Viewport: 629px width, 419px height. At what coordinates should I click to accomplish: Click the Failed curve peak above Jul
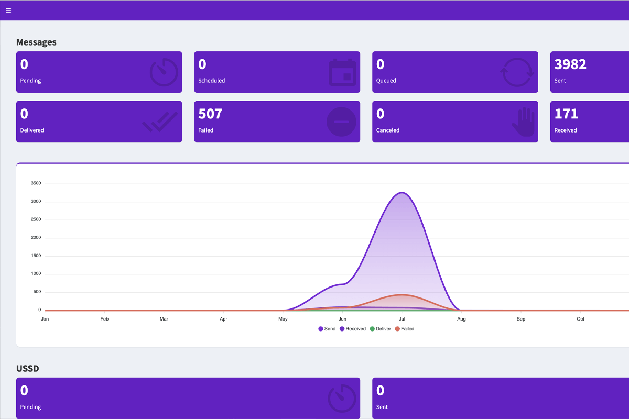click(x=402, y=294)
